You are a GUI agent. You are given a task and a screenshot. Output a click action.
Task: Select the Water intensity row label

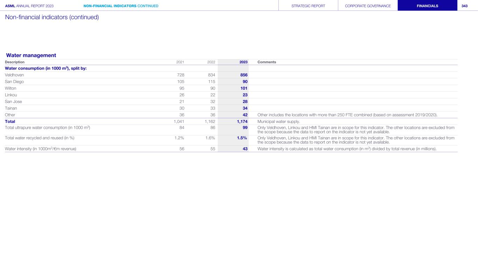point(41,149)
